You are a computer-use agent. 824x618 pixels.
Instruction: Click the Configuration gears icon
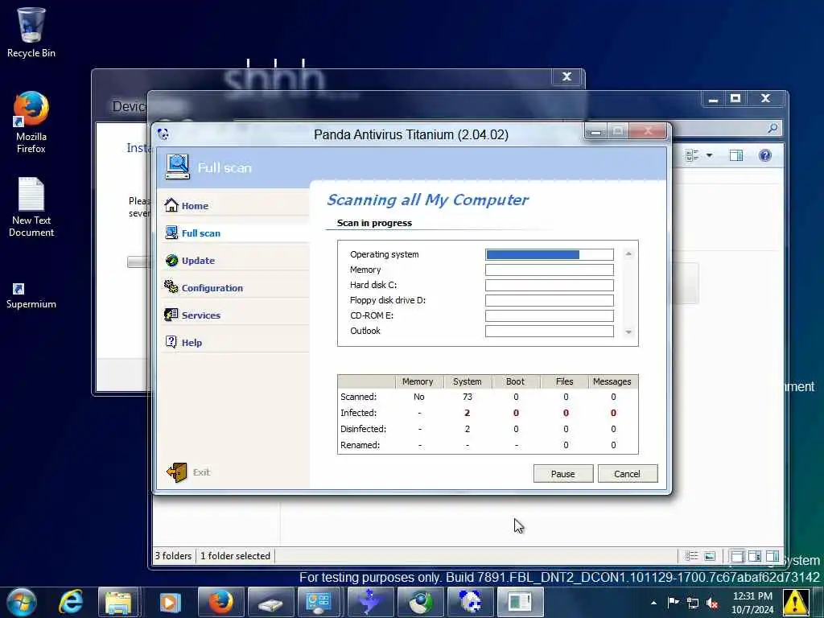click(171, 286)
